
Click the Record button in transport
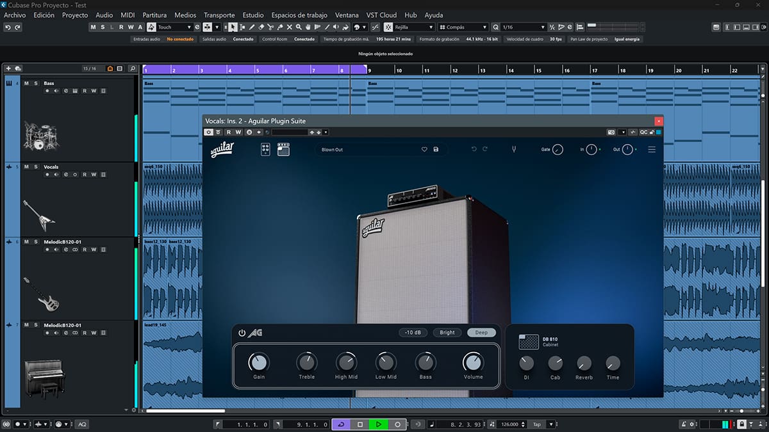(397, 424)
